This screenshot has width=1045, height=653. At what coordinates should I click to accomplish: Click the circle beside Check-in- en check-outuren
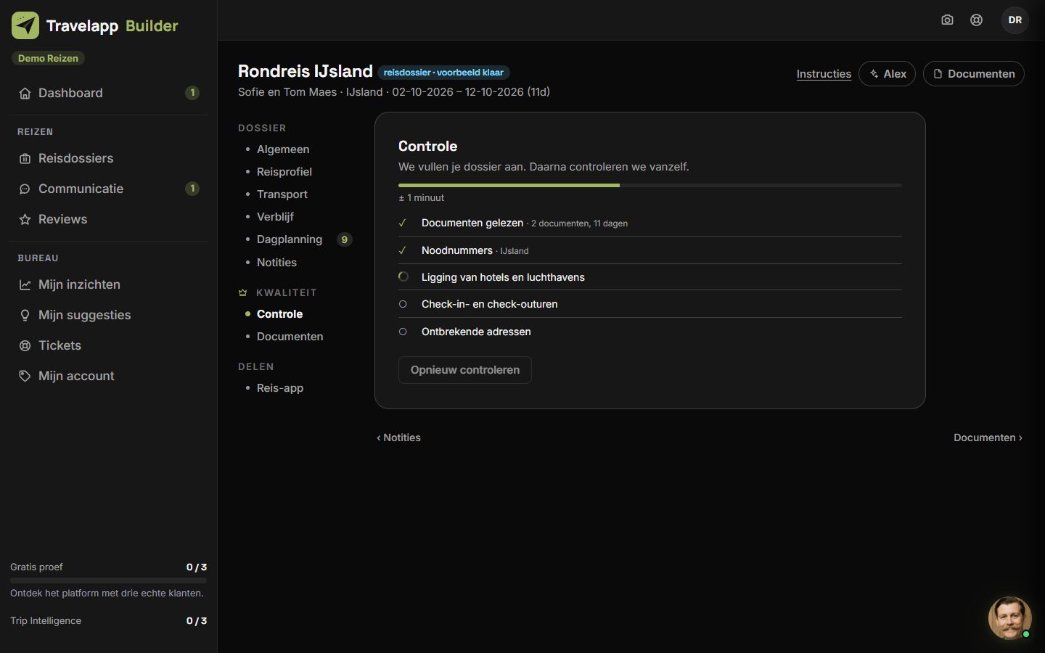(403, 304)
